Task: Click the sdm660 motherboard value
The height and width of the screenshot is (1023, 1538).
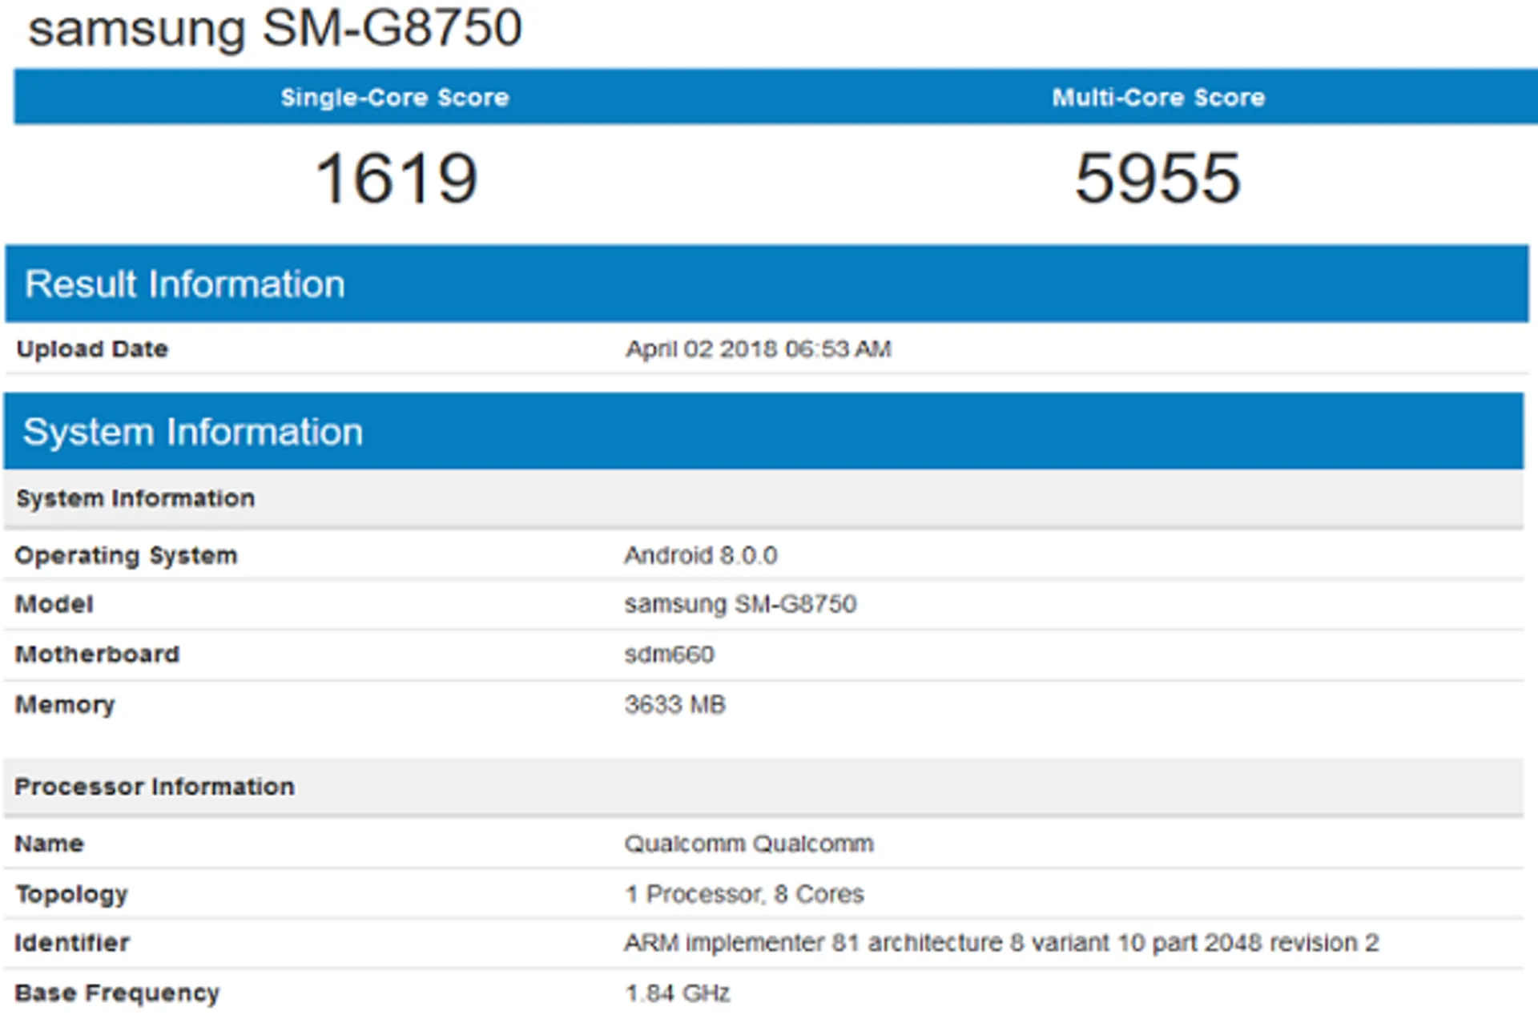Action: [x=669, y=654]
